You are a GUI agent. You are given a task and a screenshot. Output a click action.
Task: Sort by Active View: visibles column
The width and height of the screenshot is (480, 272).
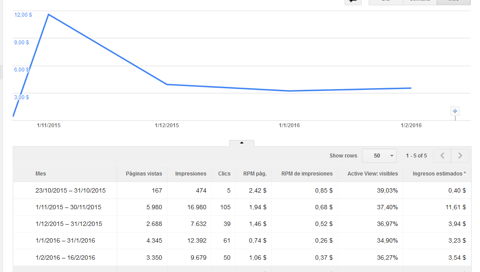(x=373, y=174)
